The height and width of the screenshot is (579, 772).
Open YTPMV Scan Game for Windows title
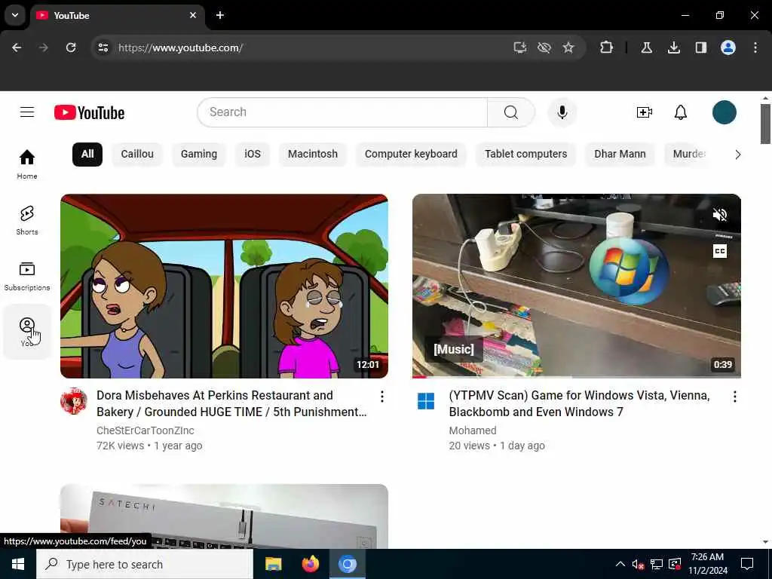(579, 404)
